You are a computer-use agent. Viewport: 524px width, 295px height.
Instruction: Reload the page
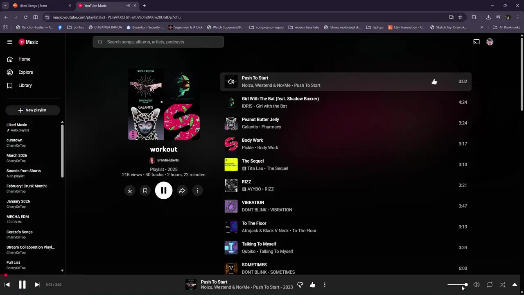25,17
